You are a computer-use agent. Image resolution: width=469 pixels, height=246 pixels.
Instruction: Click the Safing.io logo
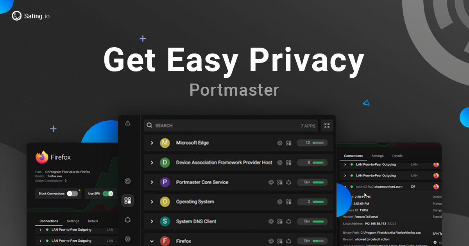click(x=30, y=16)
